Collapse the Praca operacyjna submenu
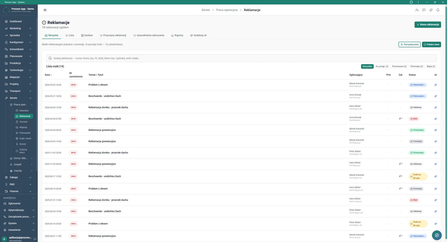 point(21,105)
